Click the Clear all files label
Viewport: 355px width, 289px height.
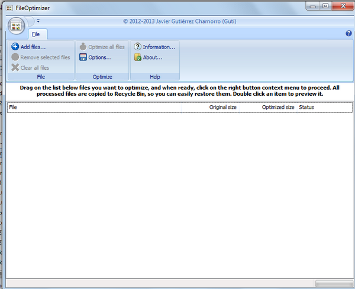[35, 68]
